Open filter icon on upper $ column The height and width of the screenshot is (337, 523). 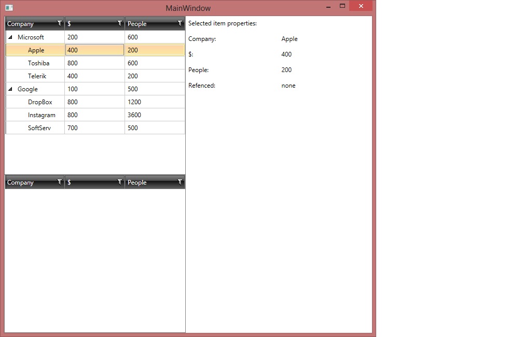pos(120,23)
